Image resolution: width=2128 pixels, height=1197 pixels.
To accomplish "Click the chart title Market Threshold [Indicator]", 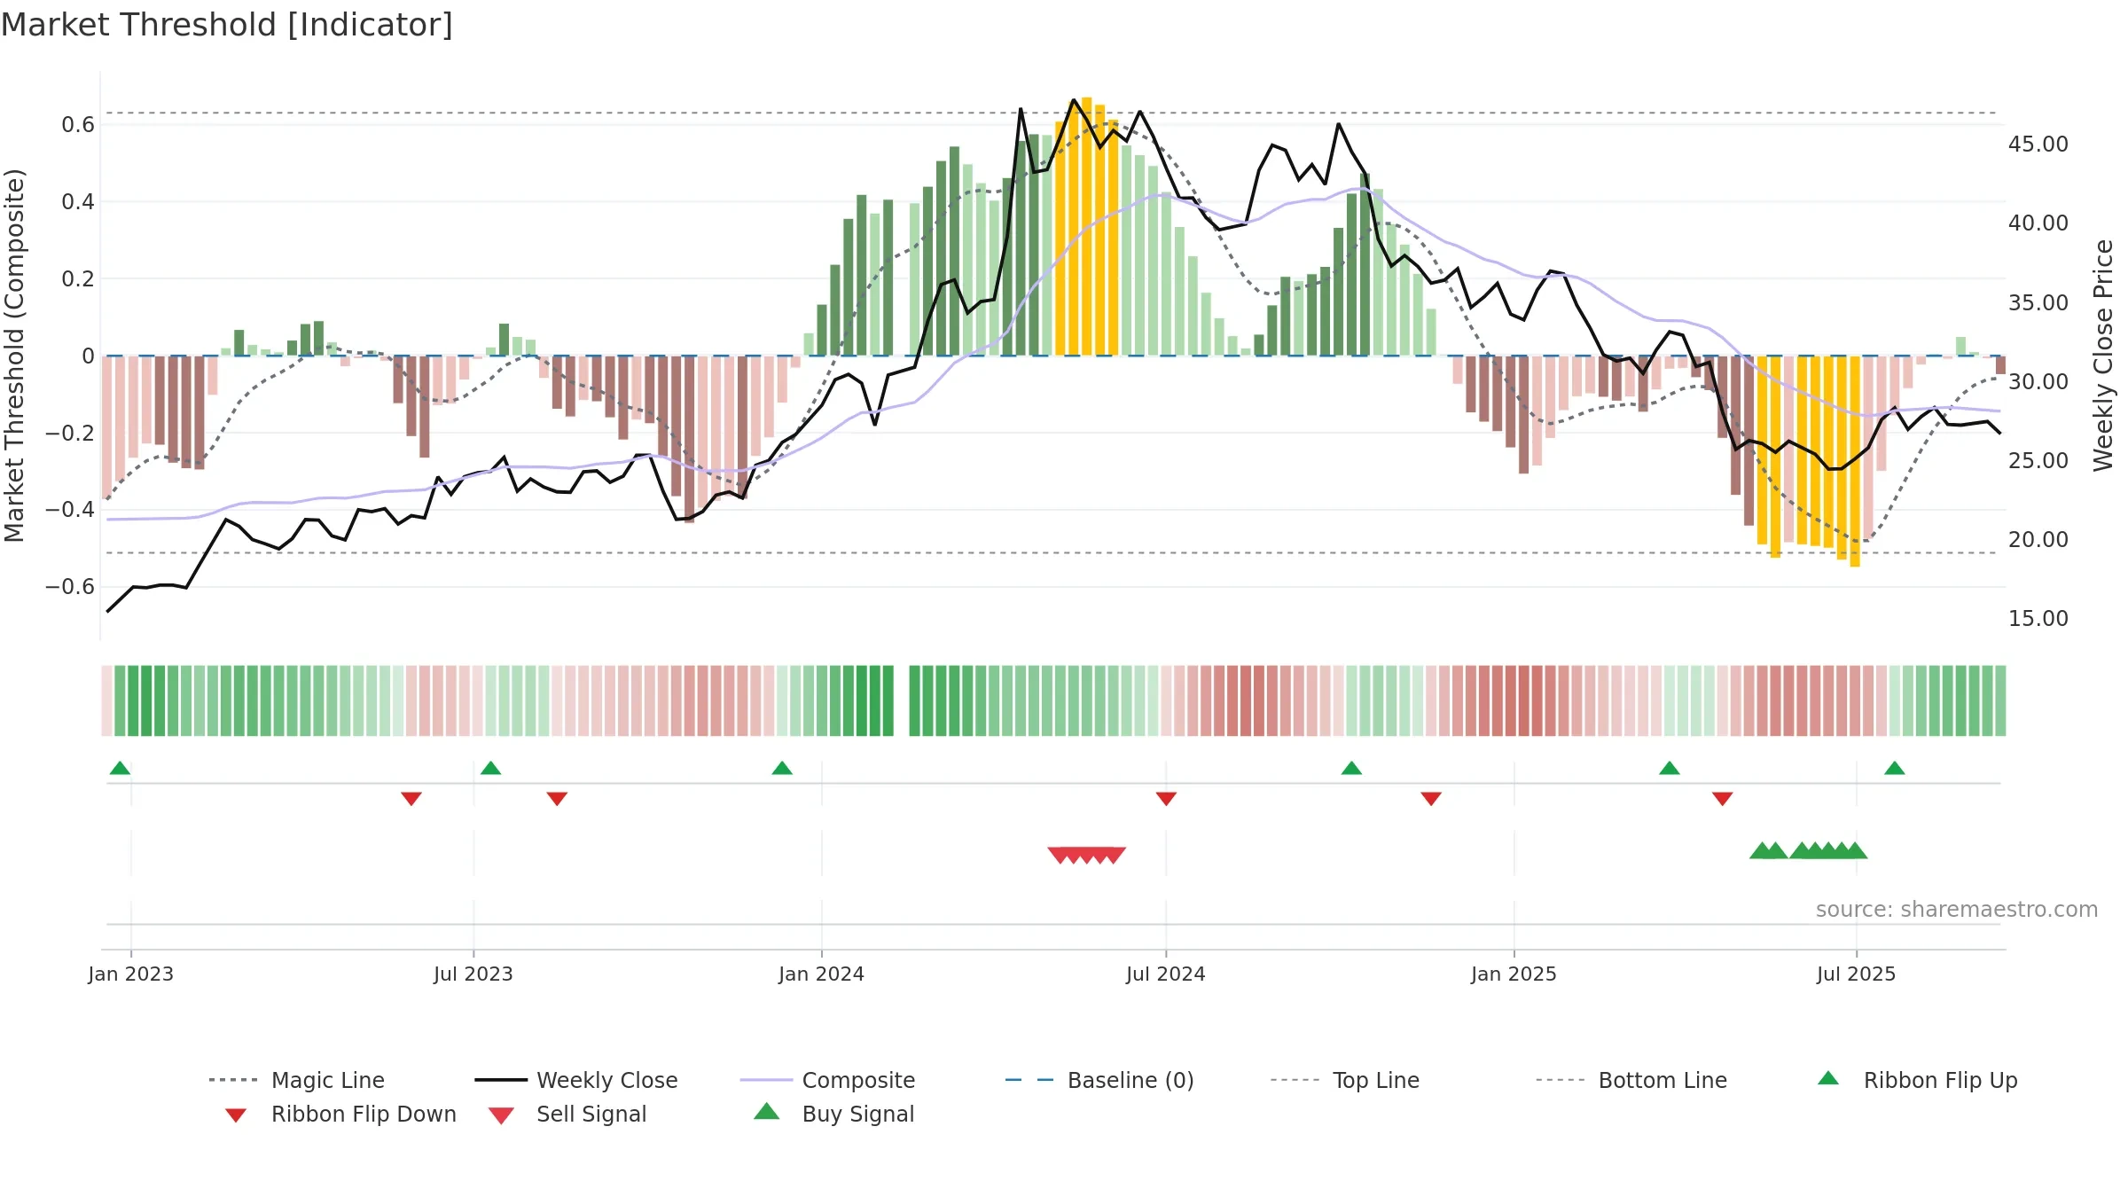I will [x=227, y=25].
